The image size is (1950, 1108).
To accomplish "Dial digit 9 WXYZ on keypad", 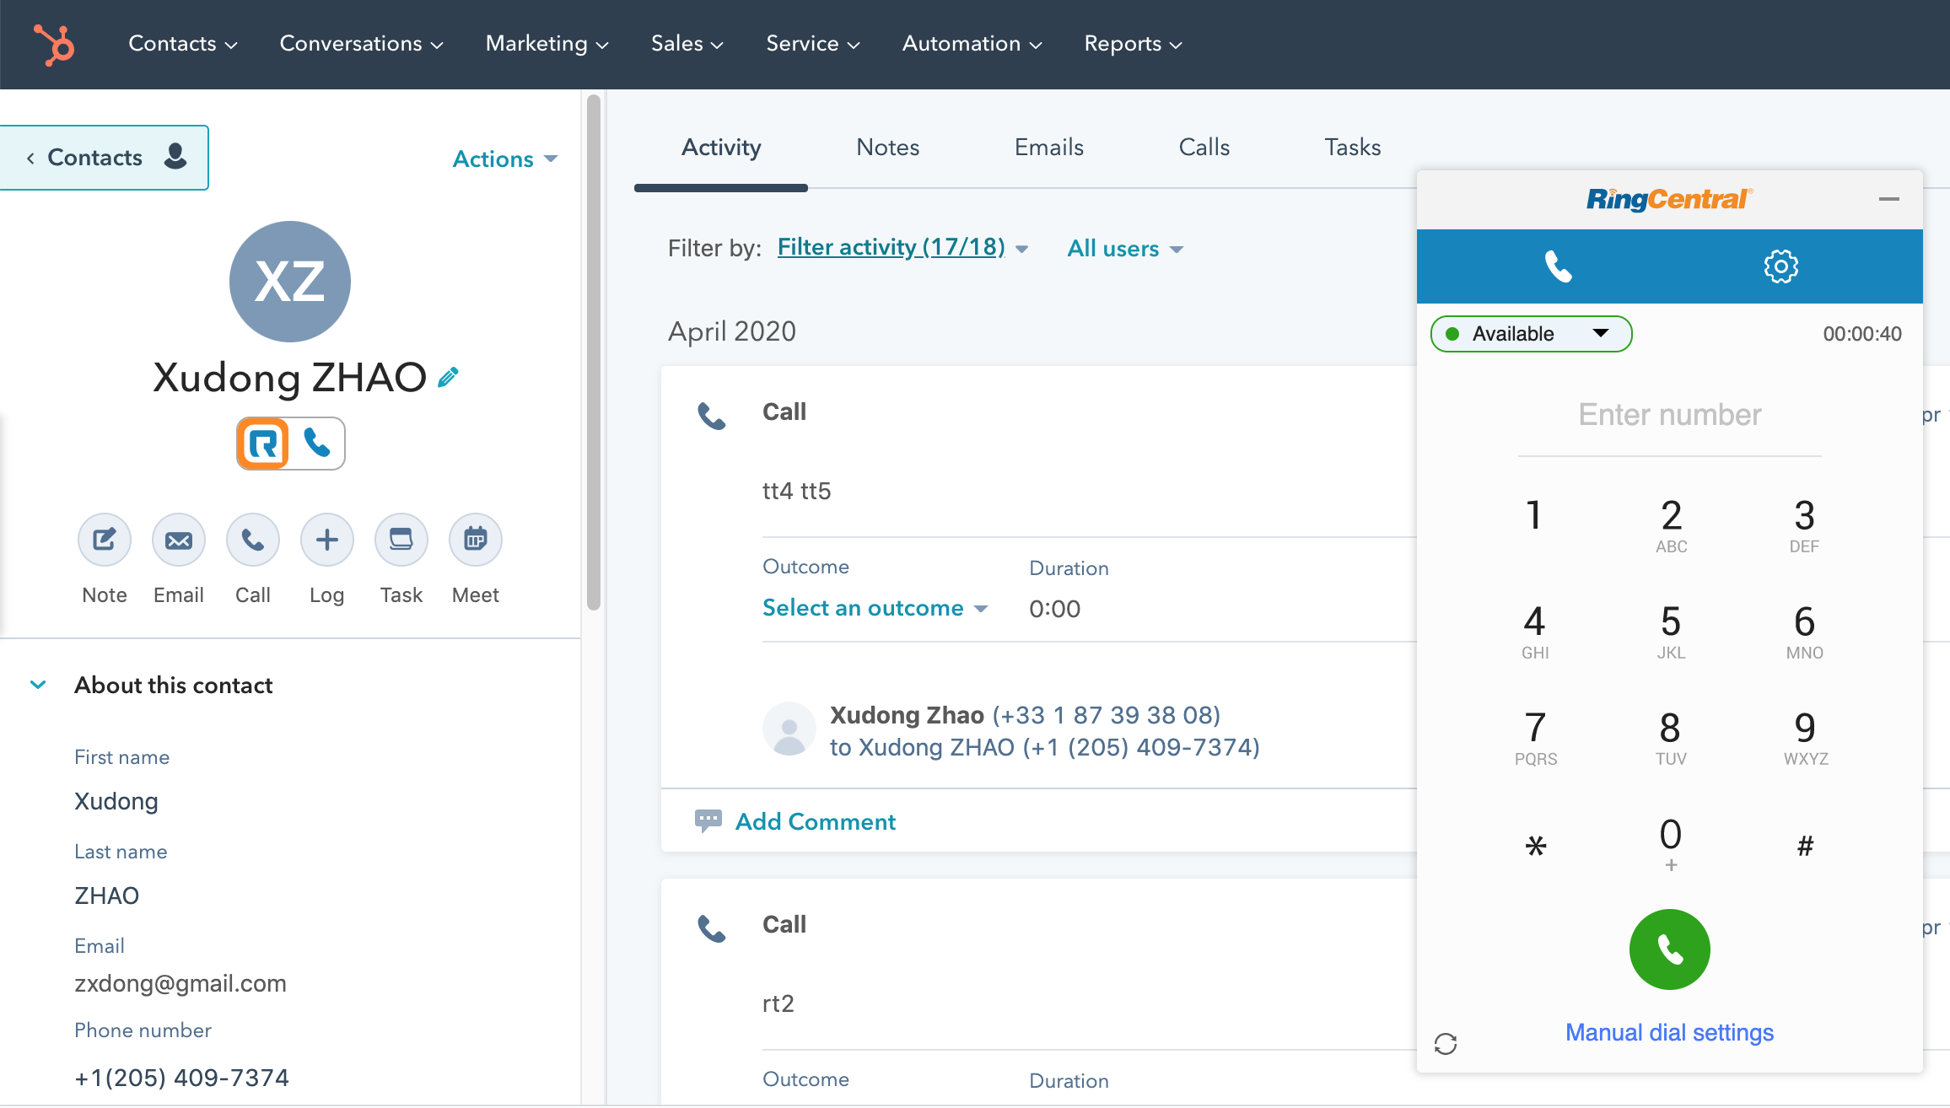I will pos(1805,738).
